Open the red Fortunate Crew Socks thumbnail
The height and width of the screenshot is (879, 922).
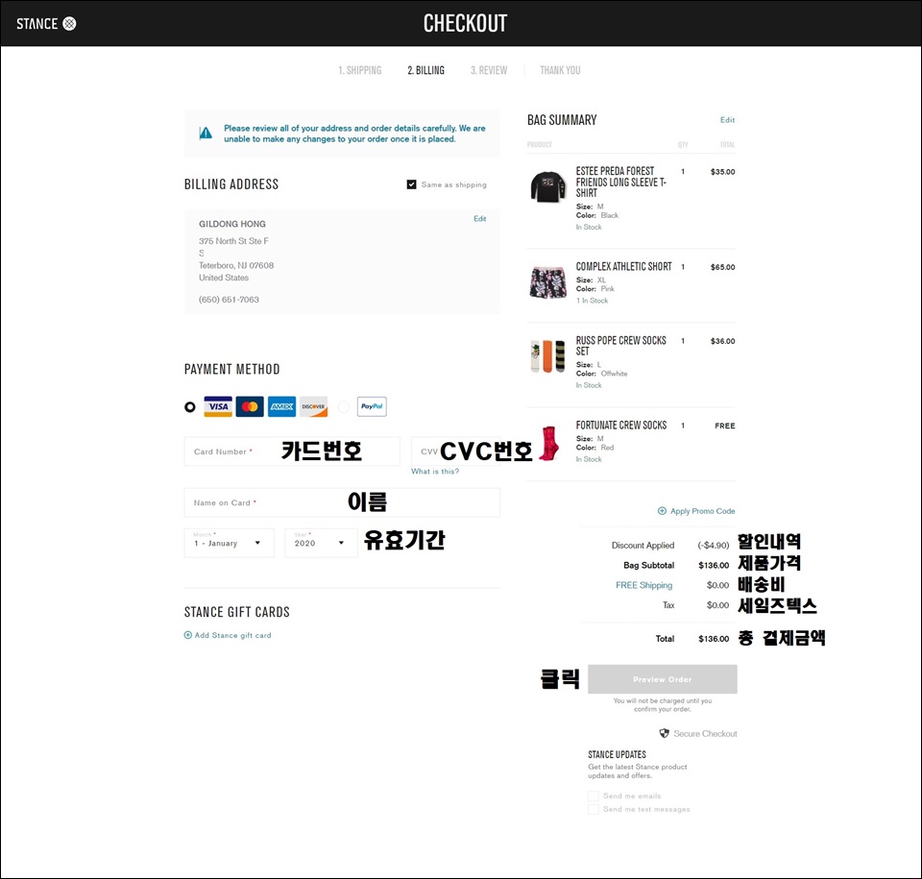click(548, 444)
